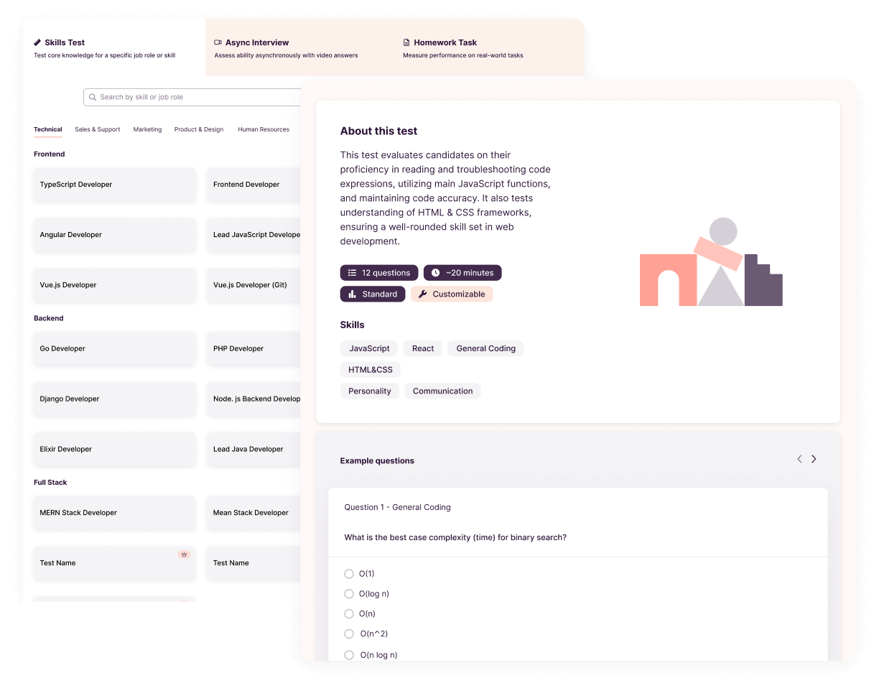The height and width of the screenshot is (688, 879).
Task: Click the pencil icon beside Skills Test
Action: point(38,42)
